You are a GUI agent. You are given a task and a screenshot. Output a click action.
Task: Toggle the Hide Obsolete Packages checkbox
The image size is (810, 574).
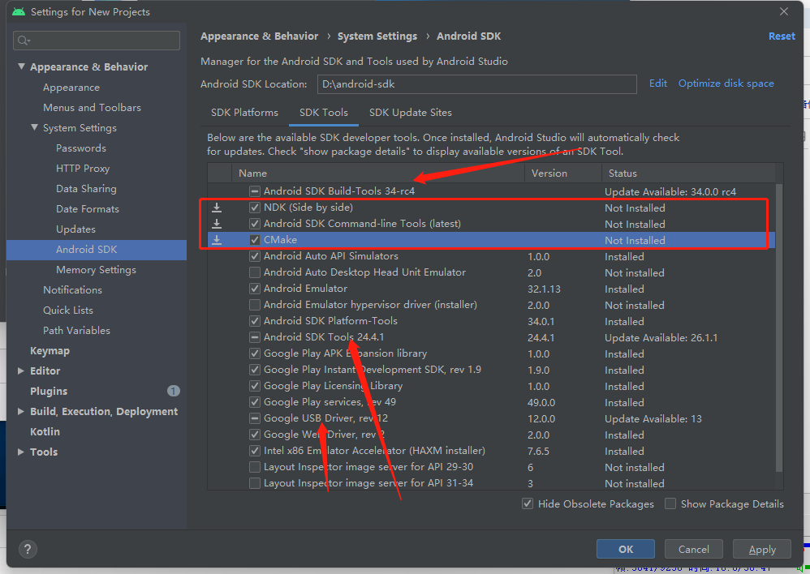coord(528,504)
